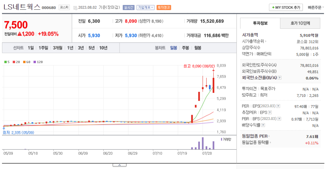Image resolution: width=325 pixels, height=169 pixels.
Task: Select the 3년 line chart period
Action: [81, 48]
